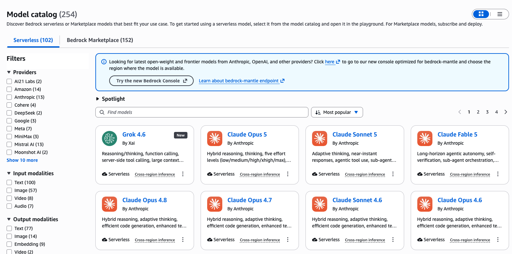Click the Claude Sonnet 4.6 logo icon
Image resolution: width=512 pixels, height=254 pixels.
coord(320,204)
